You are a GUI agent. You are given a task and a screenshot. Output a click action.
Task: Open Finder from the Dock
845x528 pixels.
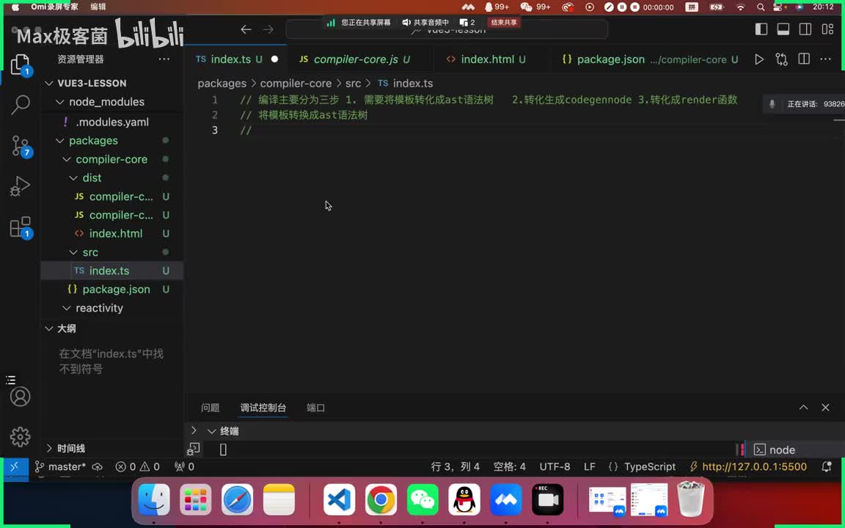[x=154, y=499]
